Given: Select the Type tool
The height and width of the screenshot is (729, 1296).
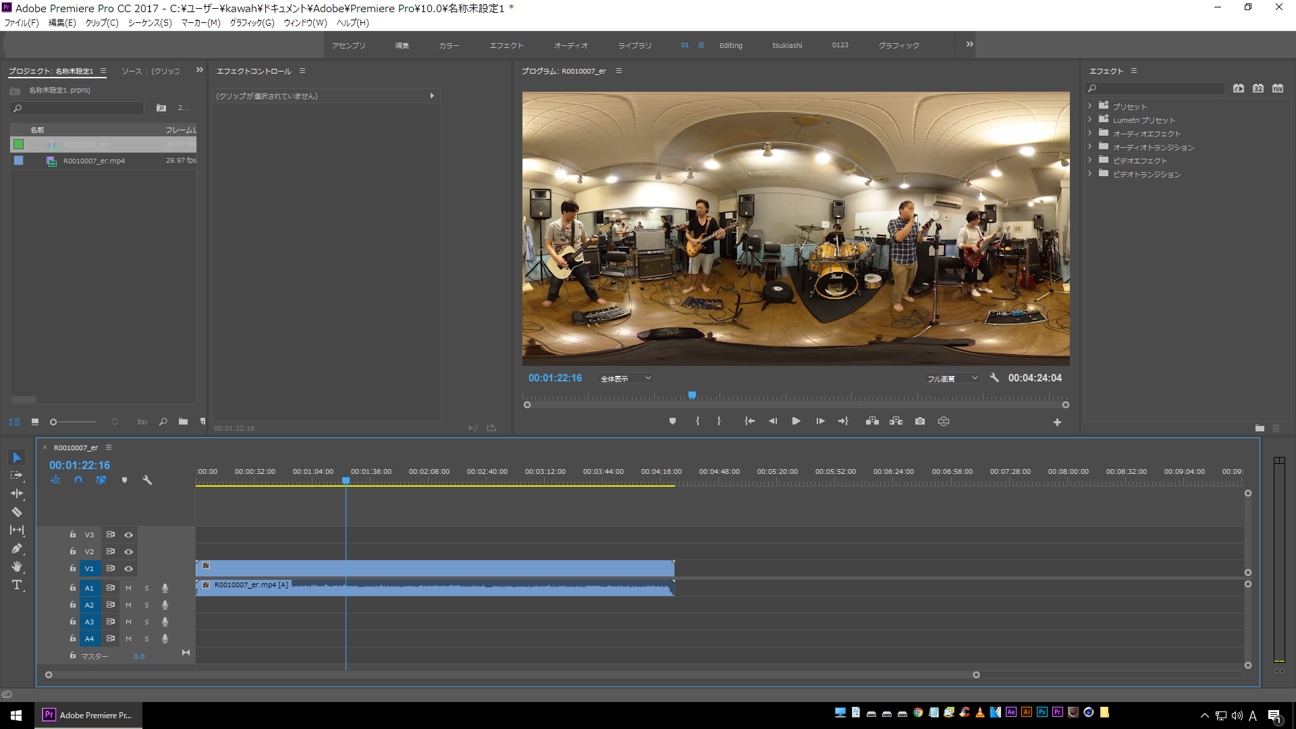Looking at the screenshot, I should click(17, 585).
